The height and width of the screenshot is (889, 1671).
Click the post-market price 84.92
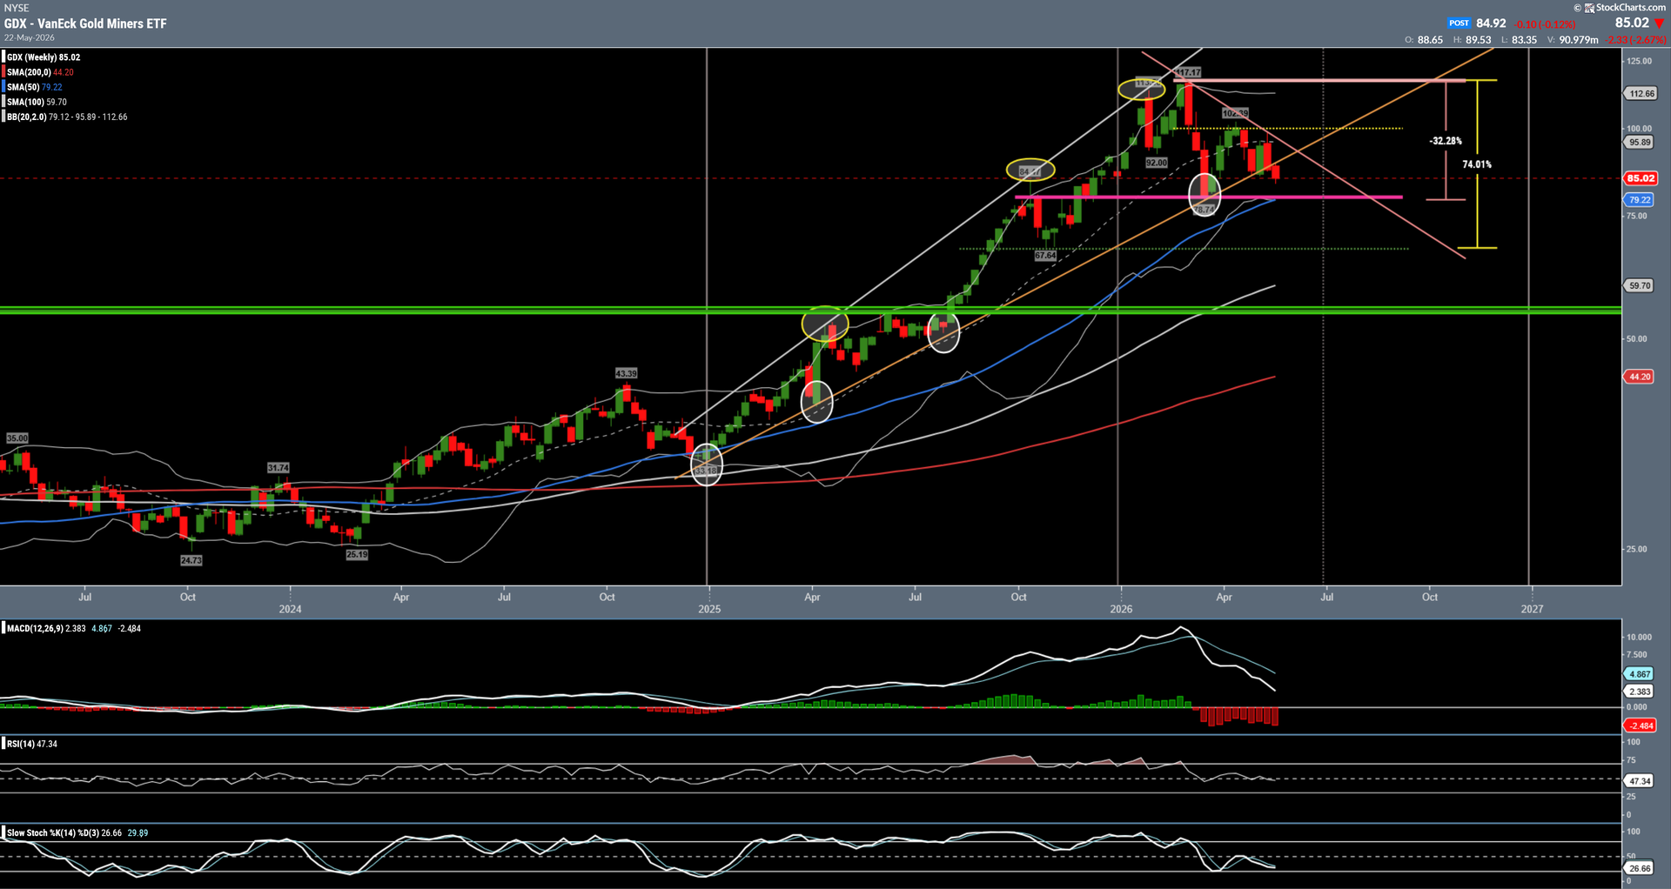[1491, 23]
